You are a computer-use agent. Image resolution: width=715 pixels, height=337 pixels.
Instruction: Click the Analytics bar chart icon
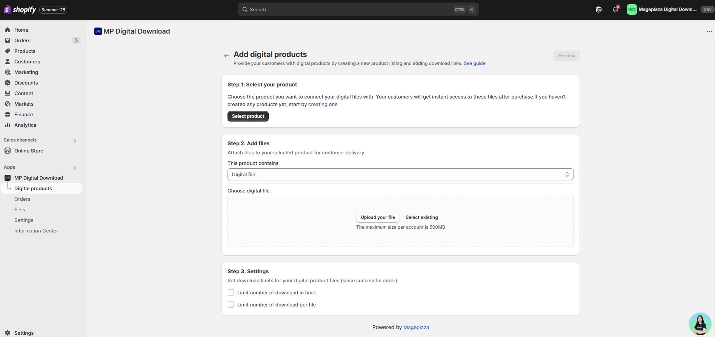pyautogui.click(x=8, y=125)
